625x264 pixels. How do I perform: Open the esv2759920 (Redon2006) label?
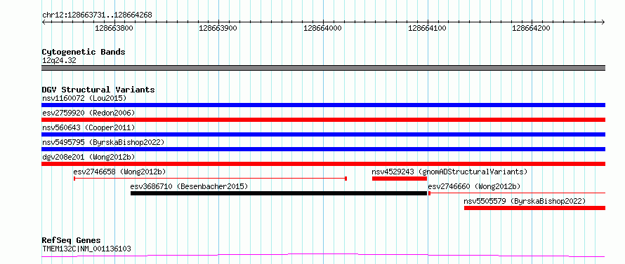pyautogui.click(x=88, y=113)
